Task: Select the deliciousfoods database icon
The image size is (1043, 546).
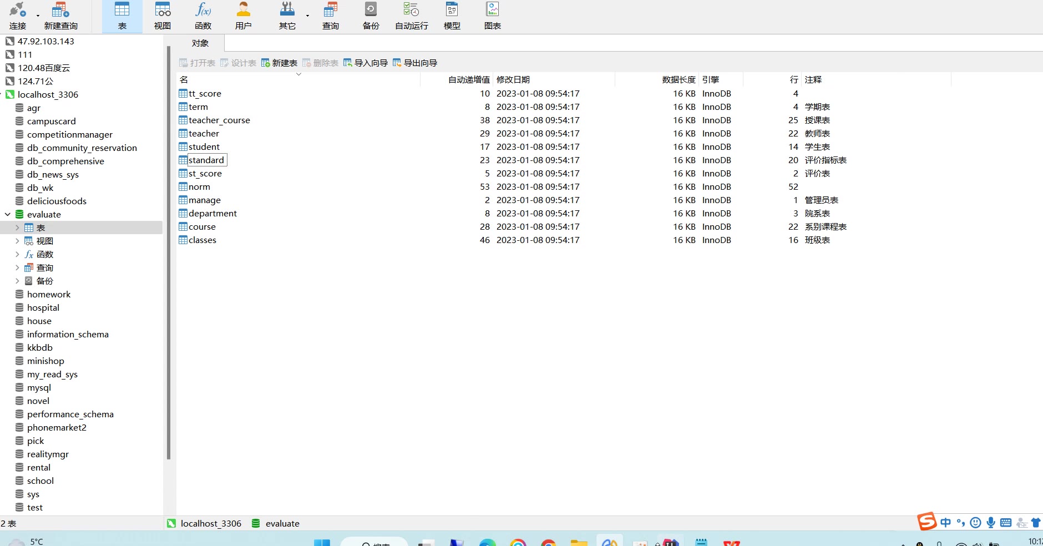Action: (x=19, y=201)
